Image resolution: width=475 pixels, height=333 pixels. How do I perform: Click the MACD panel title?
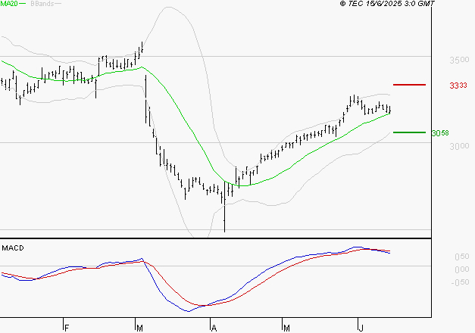[x=13, y=248]
